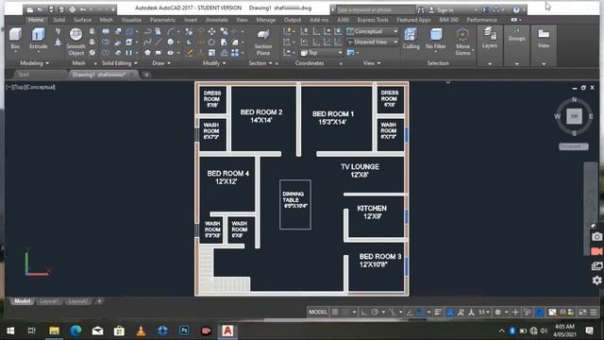
Task: Open the Unsaved View dropdown
Action: coord(372,42)
